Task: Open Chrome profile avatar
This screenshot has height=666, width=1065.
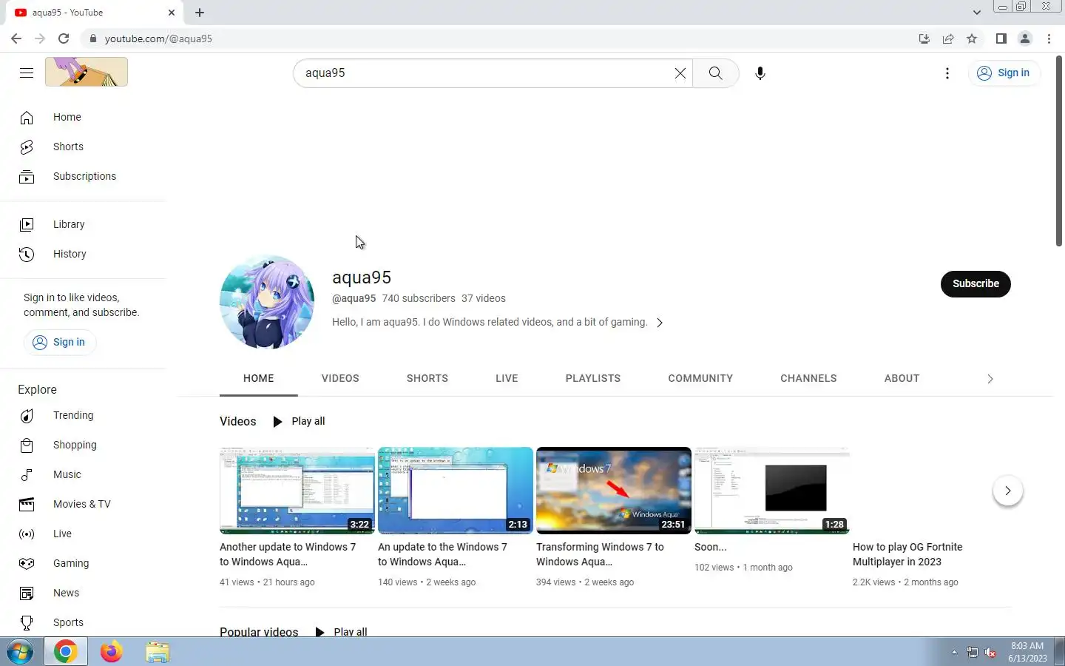Action: [x=1025, y=38]
